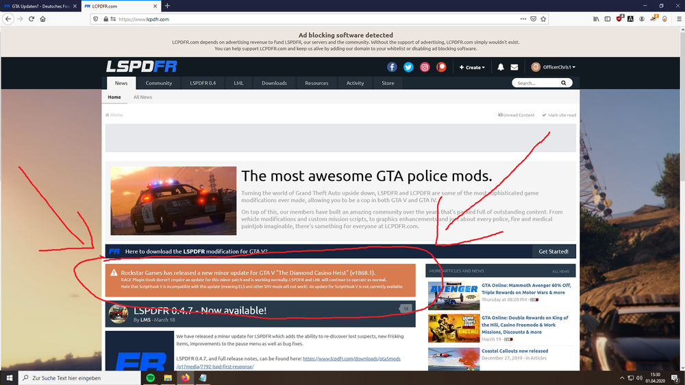
Task: Open the Firefox library icon
Action: click(596, 18)
